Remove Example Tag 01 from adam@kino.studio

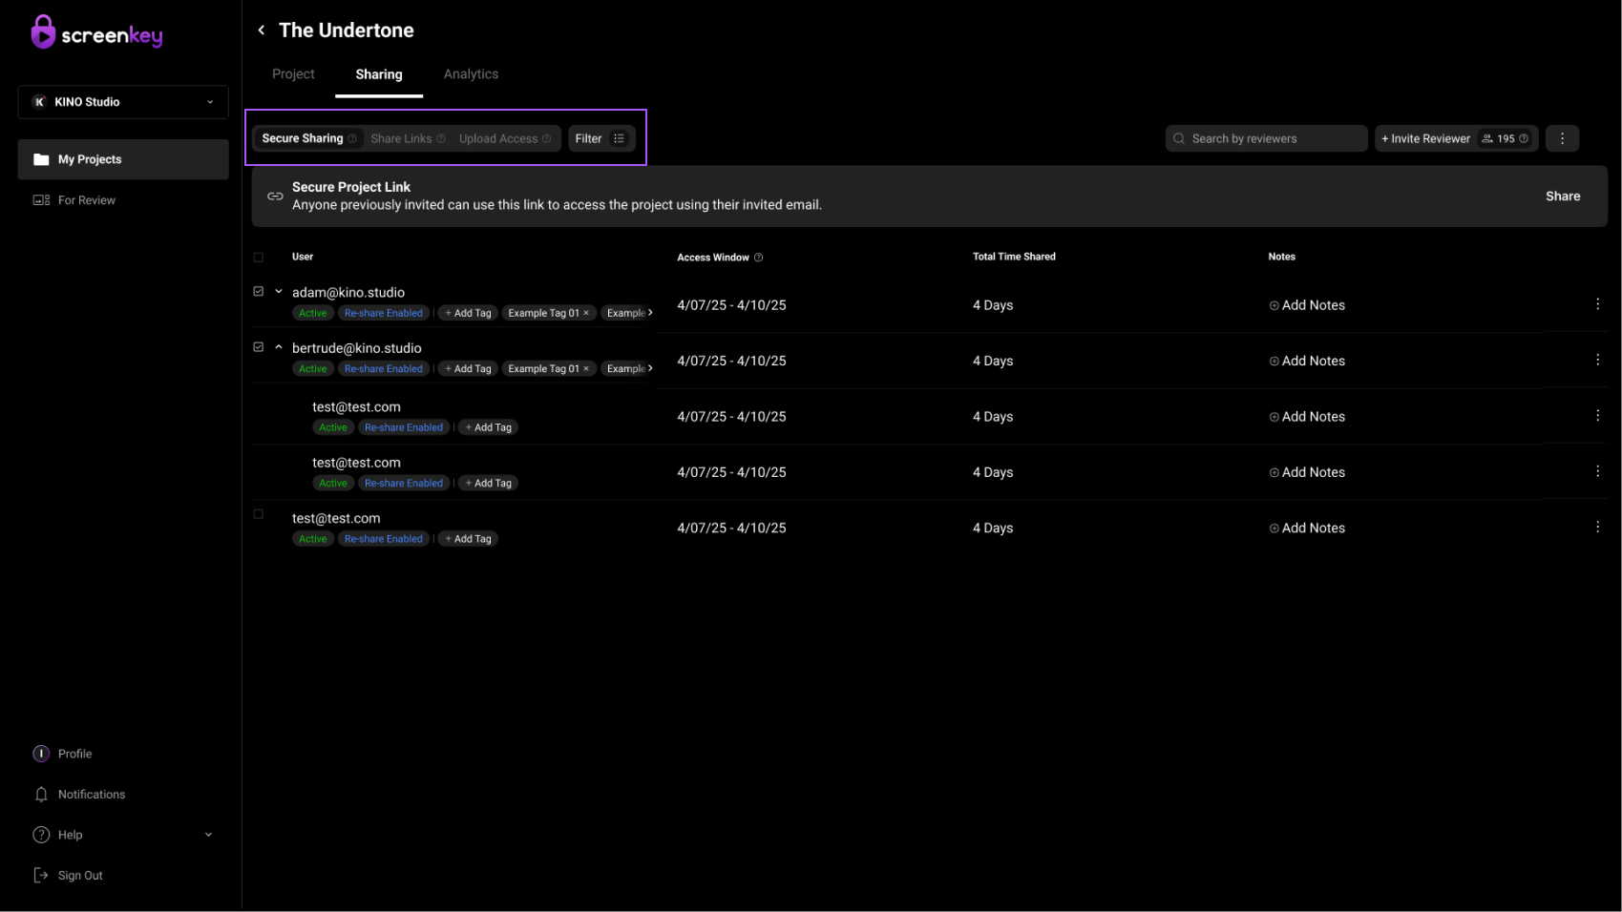tap(586, 313)
